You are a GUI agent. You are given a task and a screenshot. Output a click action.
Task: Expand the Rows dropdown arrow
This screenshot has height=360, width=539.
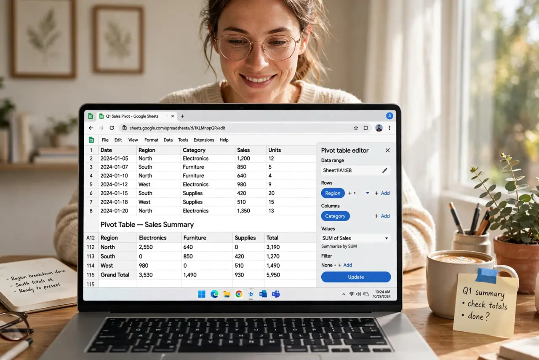coord(367,193)
